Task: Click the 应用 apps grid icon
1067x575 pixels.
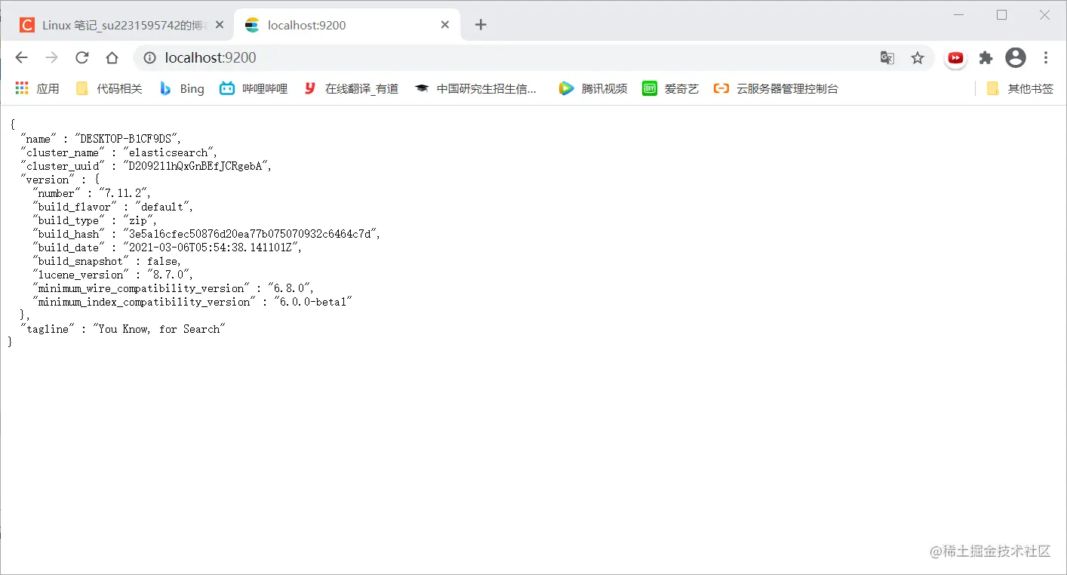Action: (x=21, y=88)
